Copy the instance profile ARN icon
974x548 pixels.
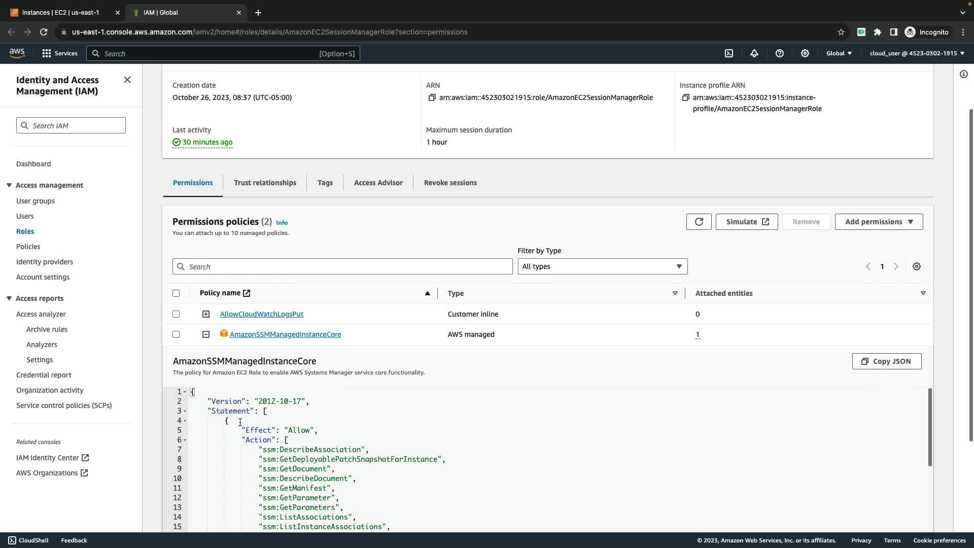(x=685, y=97)
